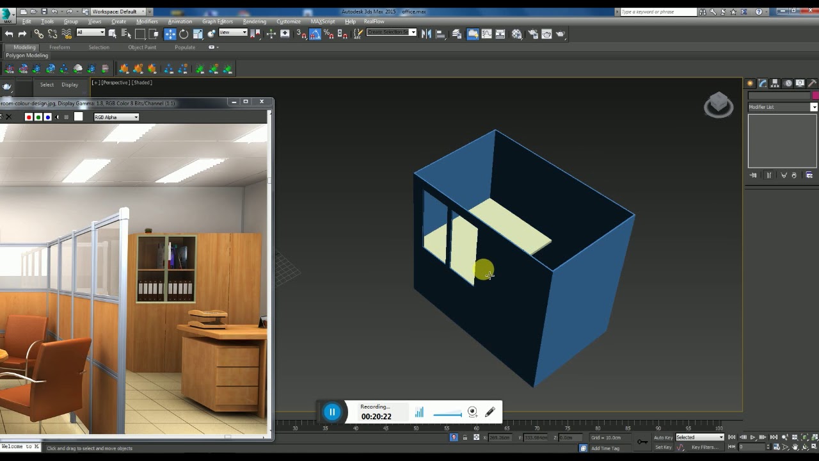Open the RGB Alpha channel dropdown

click(x=116, y=117)
